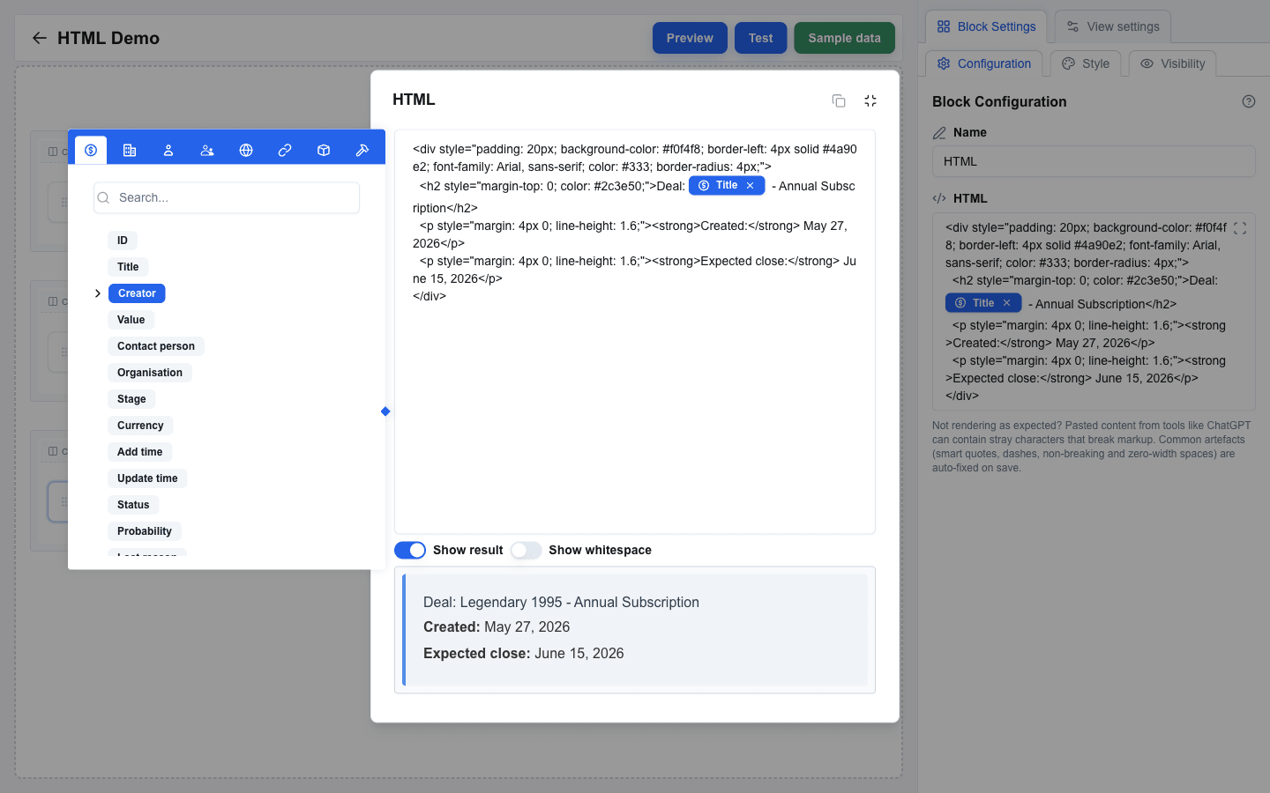Open the View settings tab
This screenshot has height=793, width=1270.
click(x=1113, y=26)
